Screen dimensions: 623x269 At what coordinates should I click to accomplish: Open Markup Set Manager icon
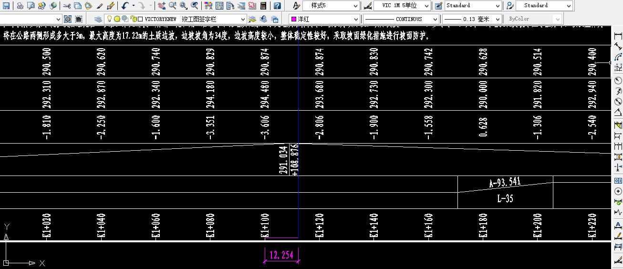pyautogui.click(x=252, y=6)
